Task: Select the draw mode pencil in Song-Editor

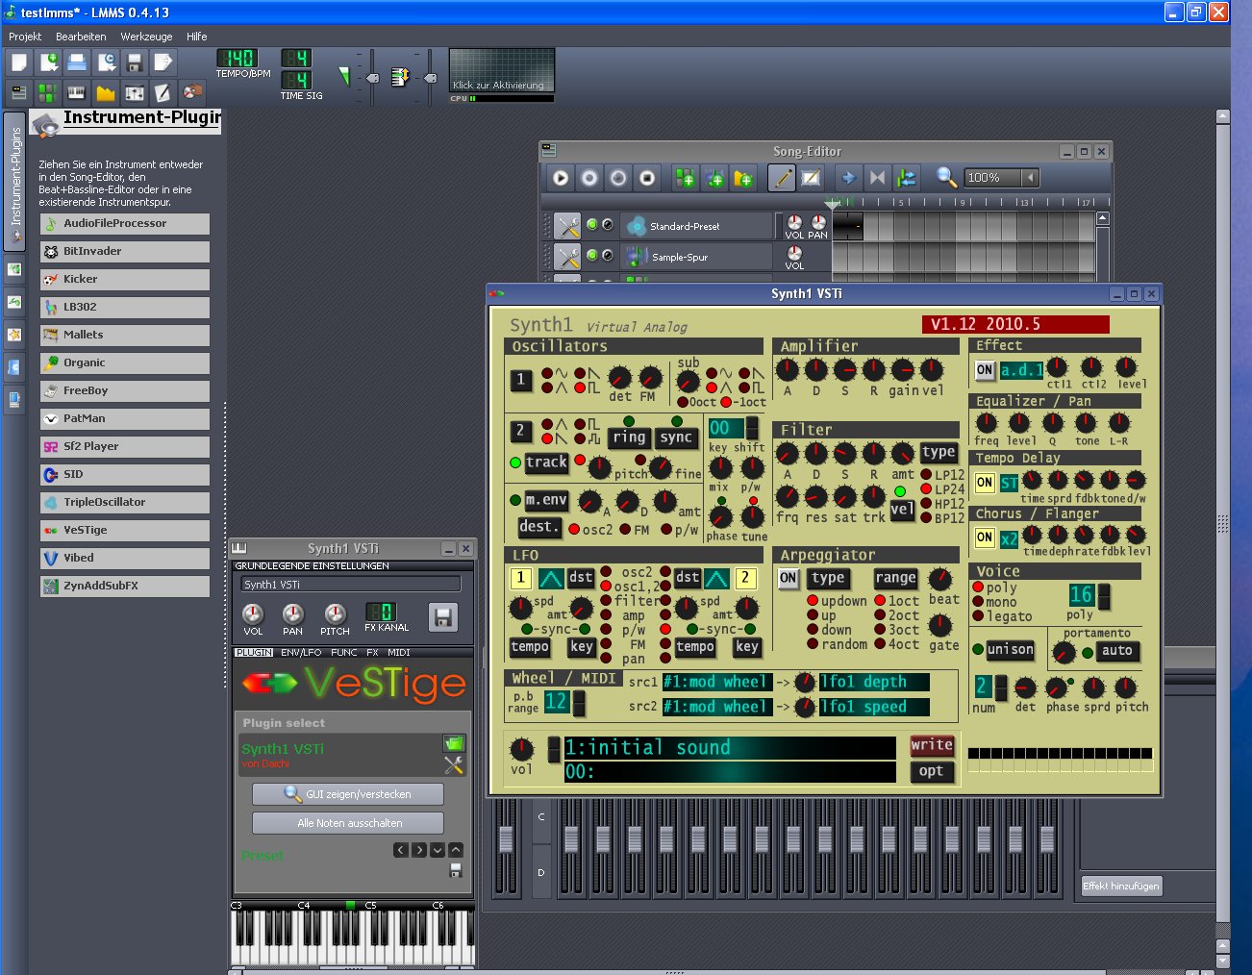Action: click(x=782, y=178)
